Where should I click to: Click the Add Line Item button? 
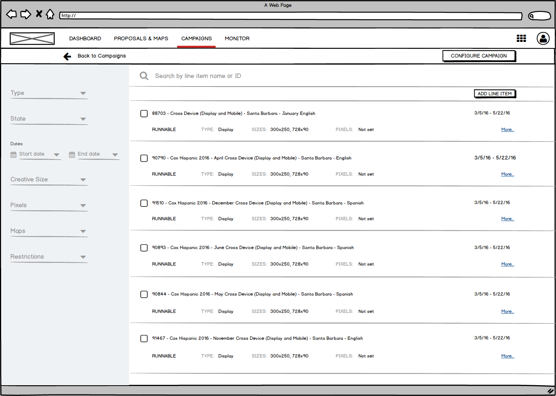coord(494,94)
